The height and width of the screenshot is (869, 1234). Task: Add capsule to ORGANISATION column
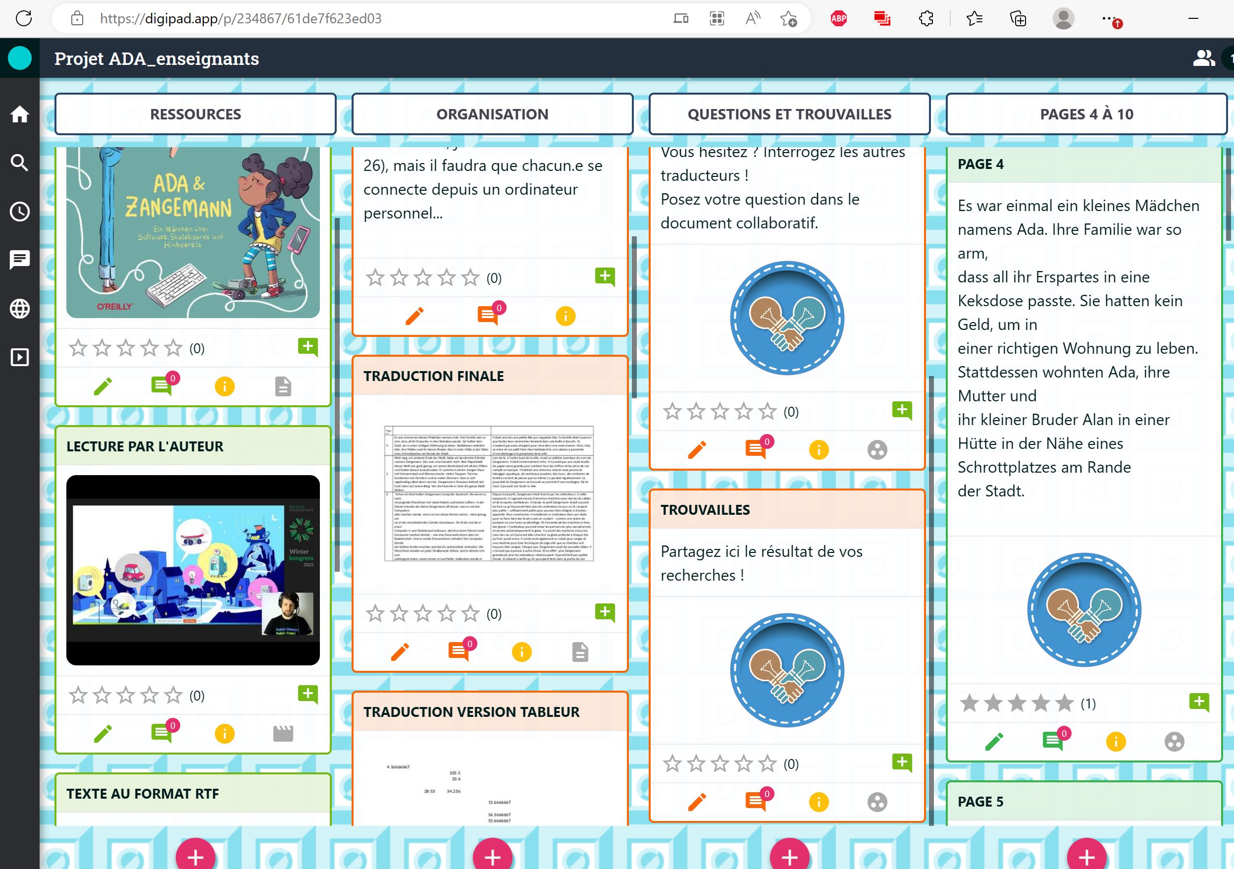click(492, 857)
